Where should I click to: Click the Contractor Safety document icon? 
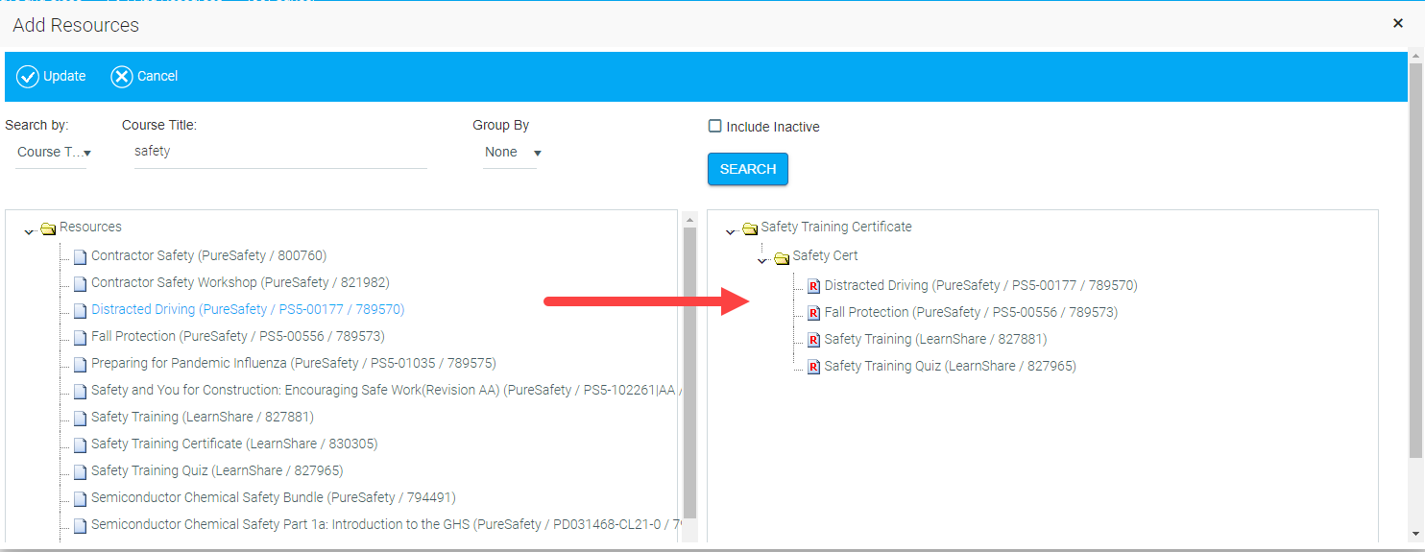pyautogui.click(x=80, y=256)
